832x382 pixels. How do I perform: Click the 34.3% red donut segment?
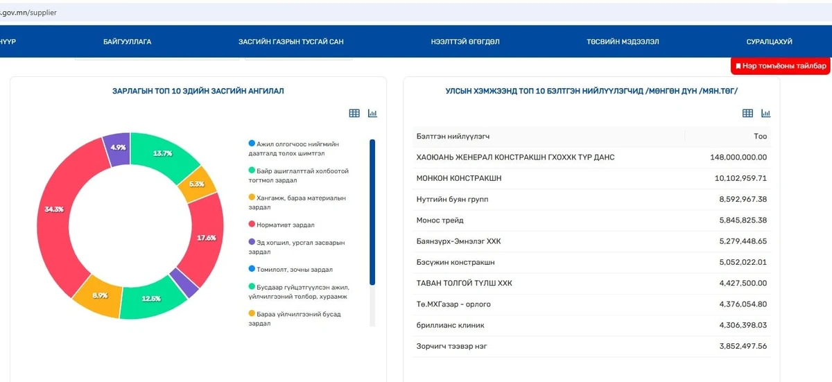click(x=54, y=208)
